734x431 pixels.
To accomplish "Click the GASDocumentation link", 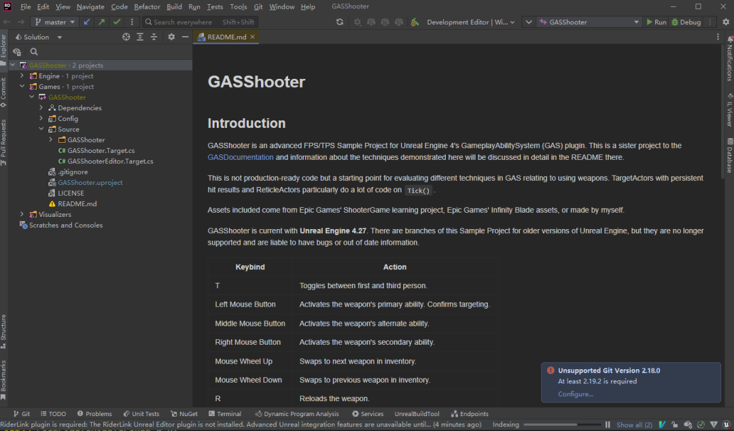I will coord(241,158).
